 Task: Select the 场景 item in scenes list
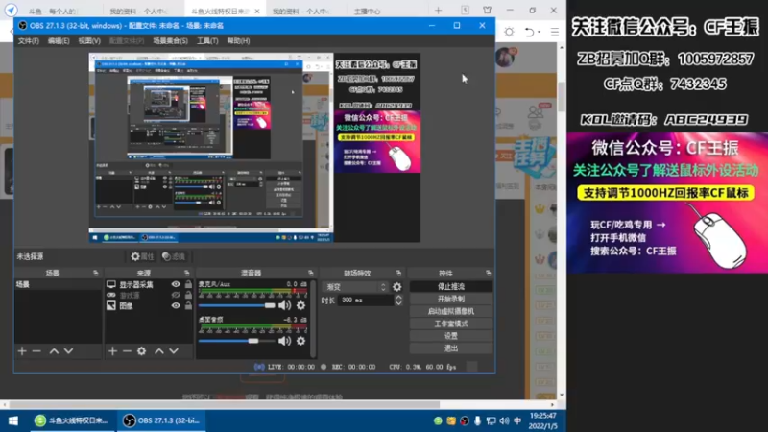click(58, 284)
